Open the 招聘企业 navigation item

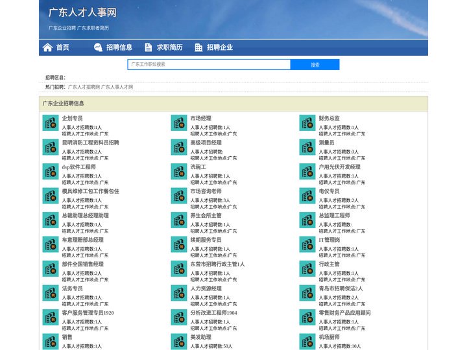[x=220, y=47]
